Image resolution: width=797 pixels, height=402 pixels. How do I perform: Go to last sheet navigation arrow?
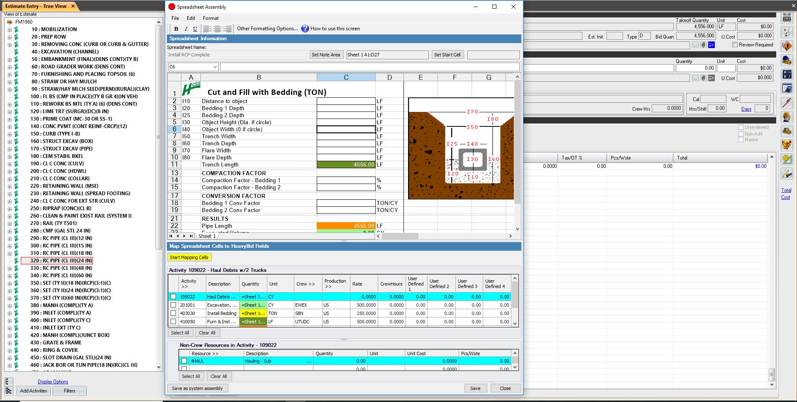[x=191, y=236]
